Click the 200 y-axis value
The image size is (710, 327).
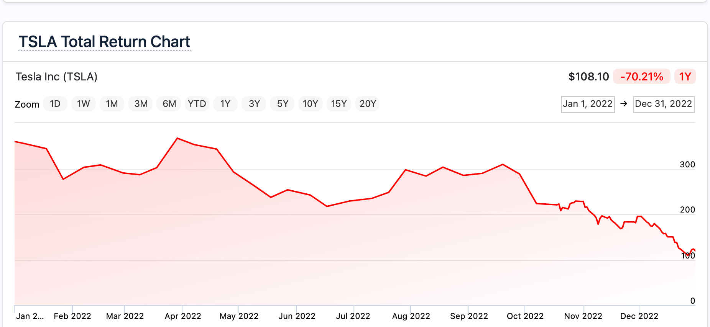click(x=687, y=210)
